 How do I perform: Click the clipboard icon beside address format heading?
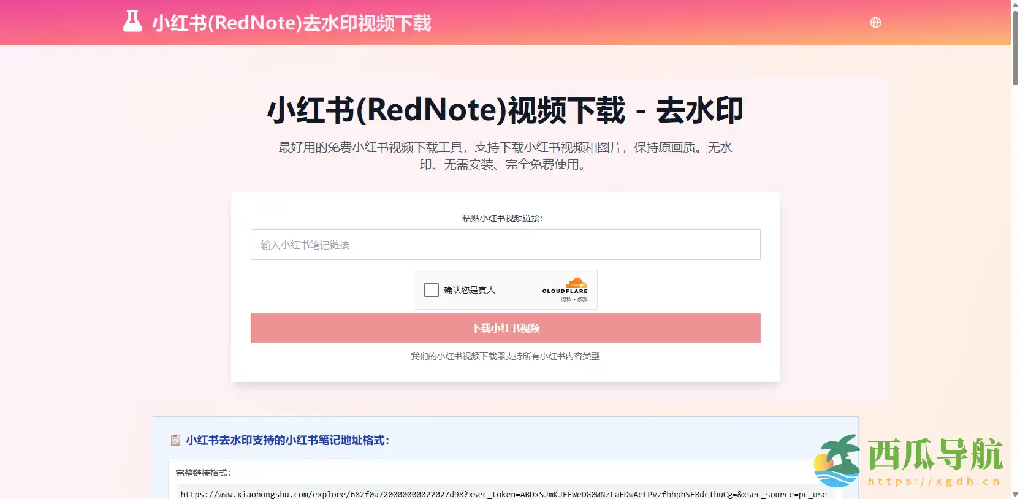click(x=175, y=440)
